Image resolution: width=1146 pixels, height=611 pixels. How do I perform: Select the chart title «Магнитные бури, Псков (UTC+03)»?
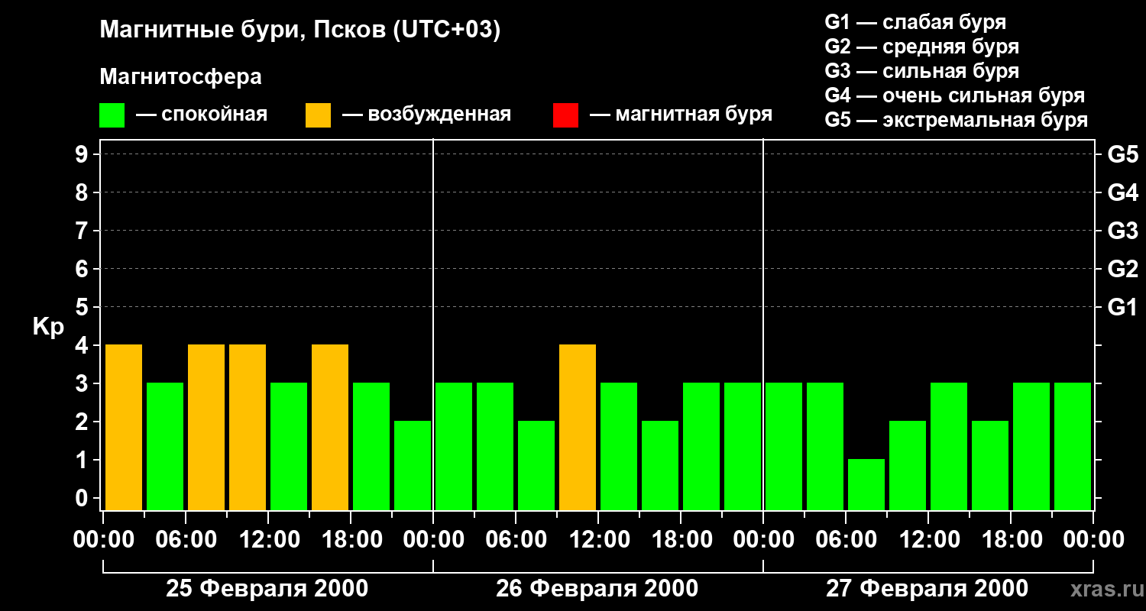tap(300, 31)
